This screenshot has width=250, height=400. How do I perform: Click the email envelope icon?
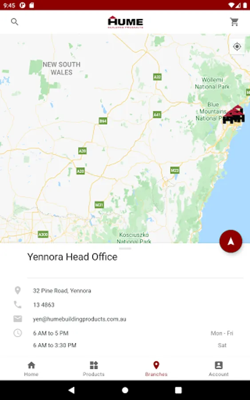coord(18,319)
